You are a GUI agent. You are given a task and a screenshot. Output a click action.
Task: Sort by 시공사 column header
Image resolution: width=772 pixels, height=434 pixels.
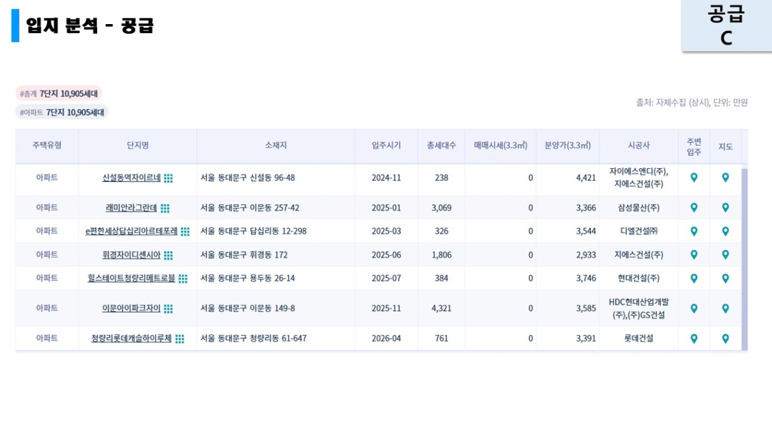click(639, 145)
